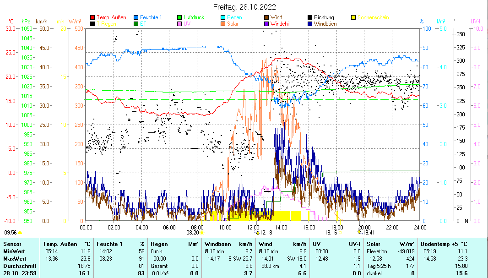Click the brown Wind legend square
This screenshot has height=278, width=488.
click(267, 17)
